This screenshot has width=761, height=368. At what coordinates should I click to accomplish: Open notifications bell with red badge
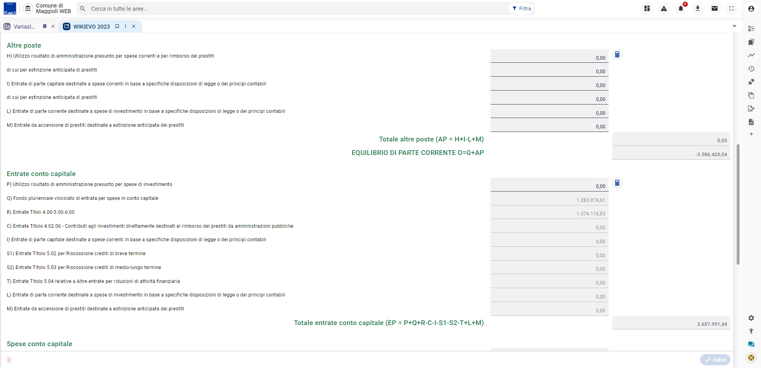coord(681,8)
